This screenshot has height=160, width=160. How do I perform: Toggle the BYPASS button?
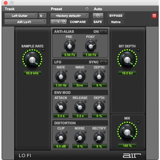coord(116,16)
